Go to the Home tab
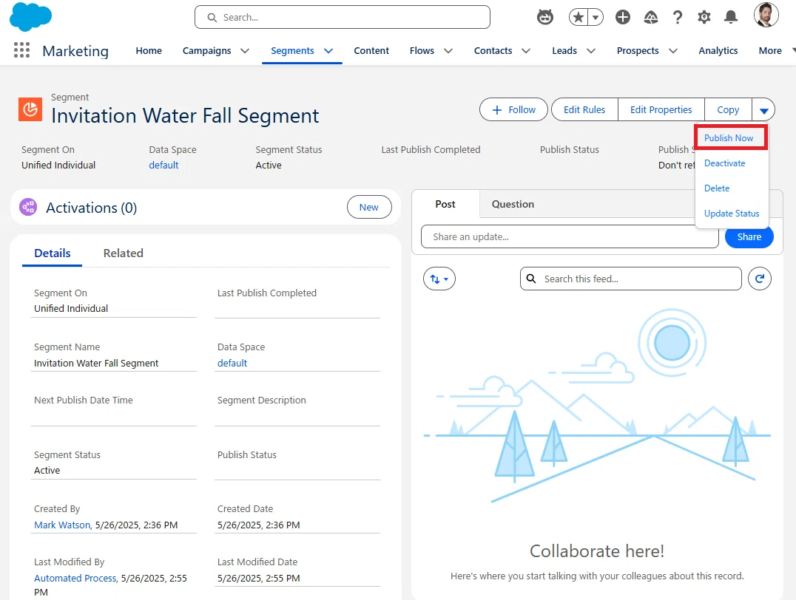The image size is (796, 600). coord(149,50)
